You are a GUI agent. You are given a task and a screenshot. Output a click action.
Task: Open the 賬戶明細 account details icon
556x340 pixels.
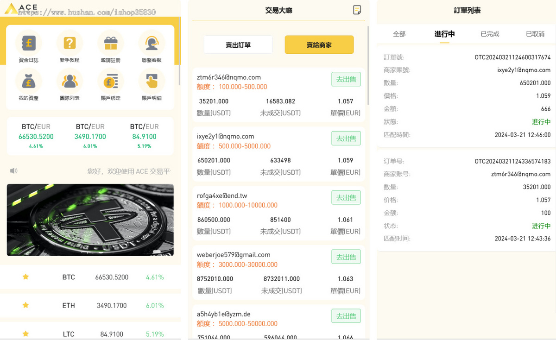tap(152, 81)
